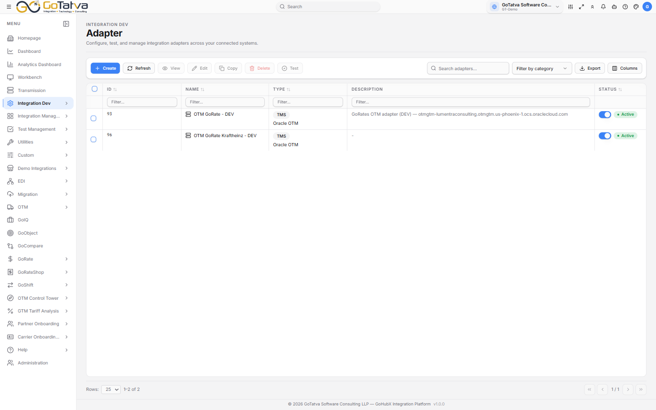Click the global Search box in header
The image size is (656, 410).
pos(328,7)
